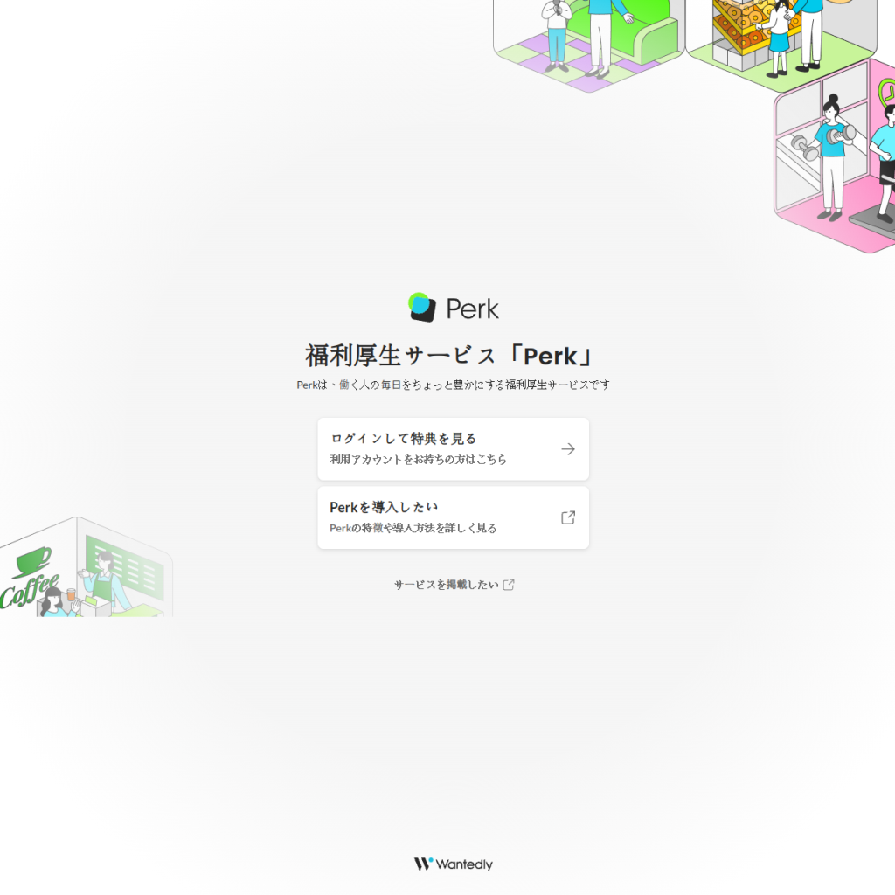895x895 pixels.
Task: Click the 福利厚生サービス「Perk」 heading
Action: (x=450, y=357)
